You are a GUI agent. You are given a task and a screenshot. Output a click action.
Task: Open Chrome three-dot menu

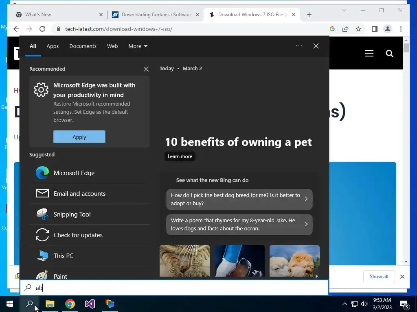[401, 29]
